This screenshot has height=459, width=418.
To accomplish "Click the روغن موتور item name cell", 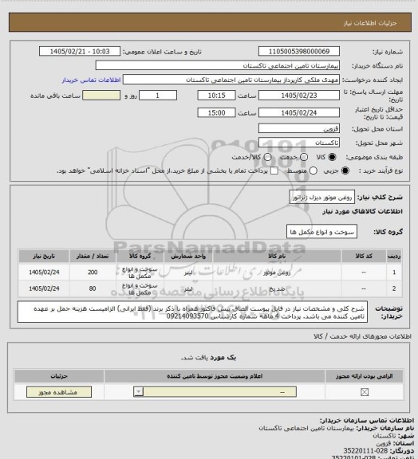I will click(x=277, y=273).
